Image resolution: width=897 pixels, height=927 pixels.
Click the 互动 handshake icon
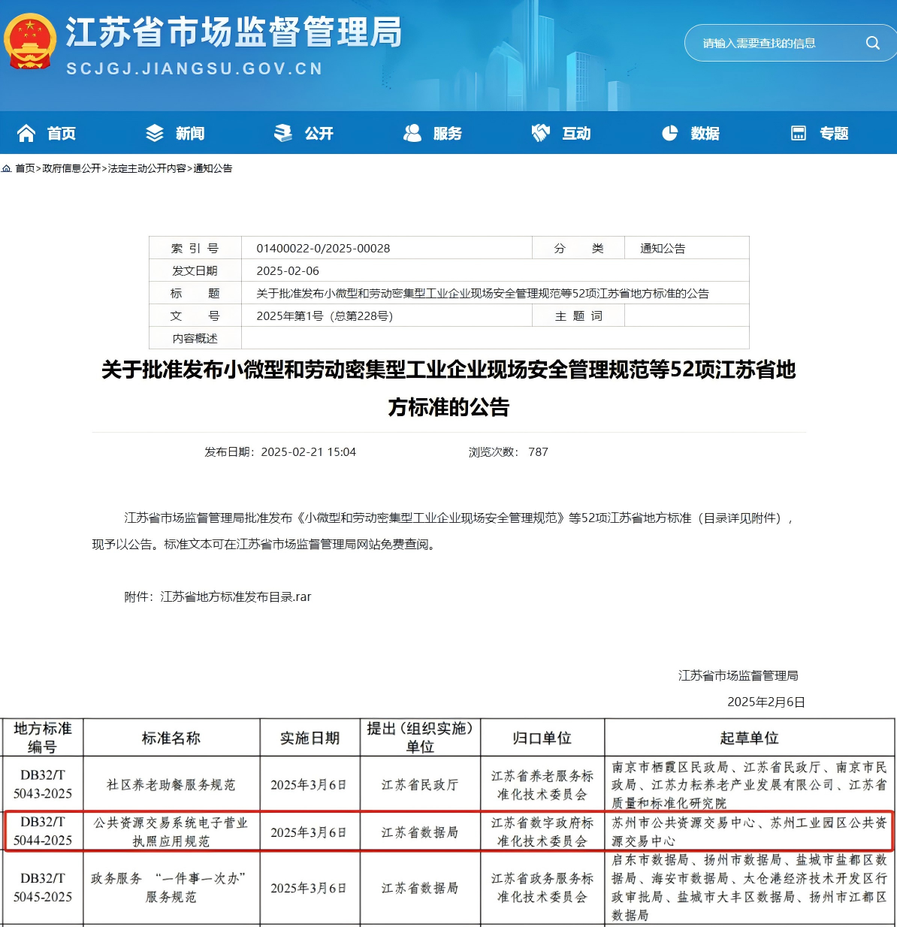point(541,133)
